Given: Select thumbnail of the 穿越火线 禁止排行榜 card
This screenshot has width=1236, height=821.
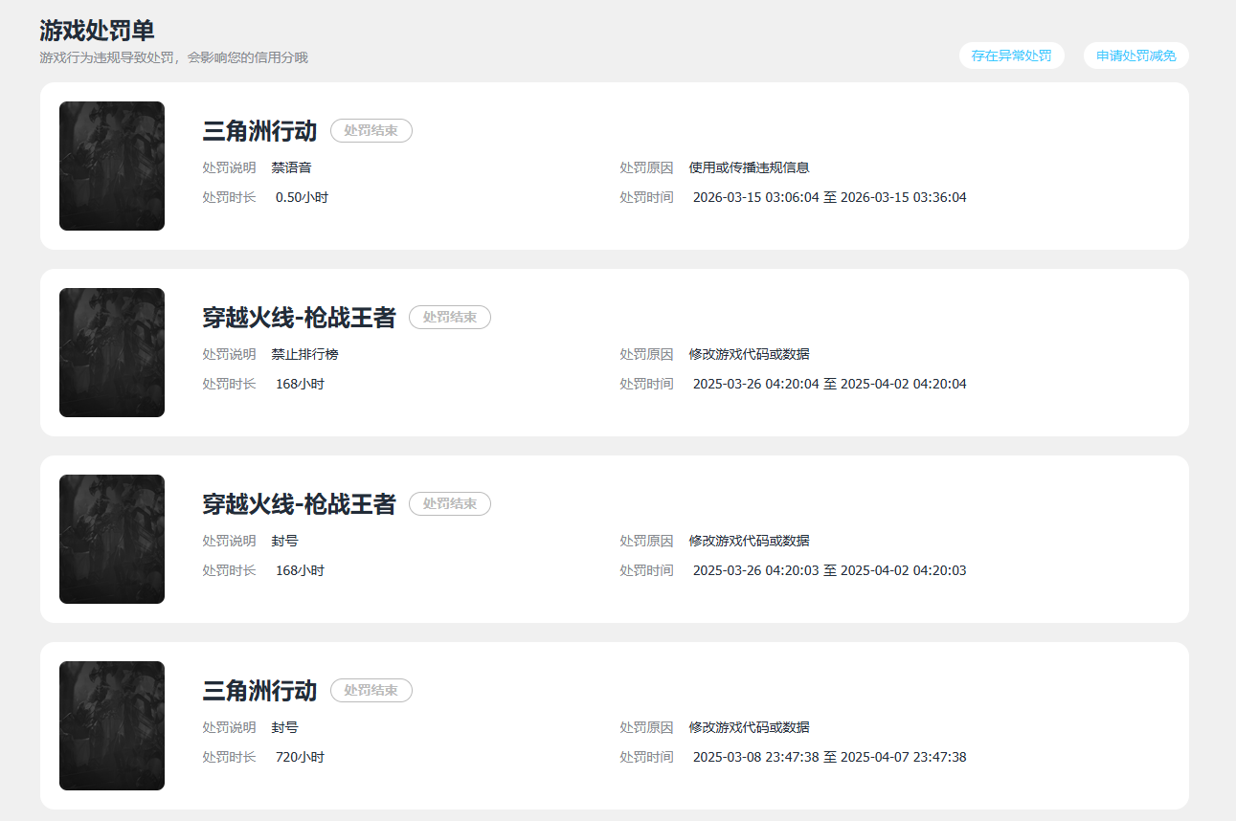Looking at the screenshot, I should pos(112,353).
